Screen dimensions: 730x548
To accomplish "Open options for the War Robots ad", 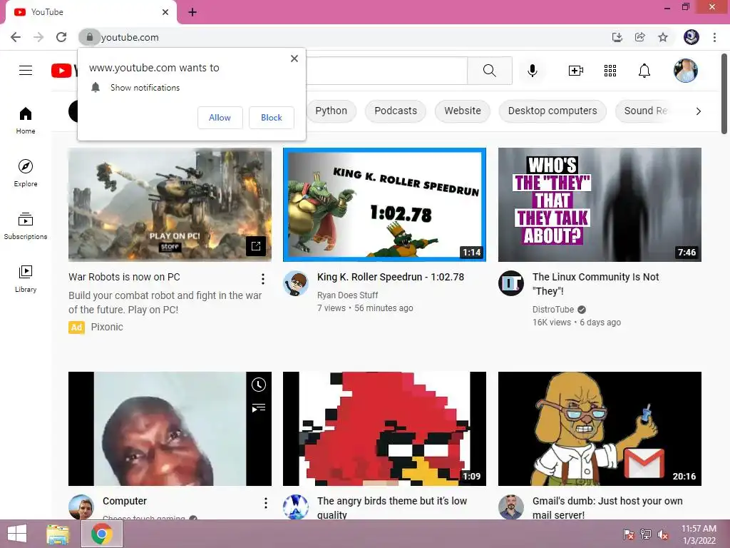I will [263, 279].
